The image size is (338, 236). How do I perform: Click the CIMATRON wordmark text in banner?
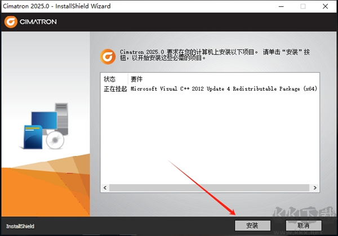pos(38,22)
